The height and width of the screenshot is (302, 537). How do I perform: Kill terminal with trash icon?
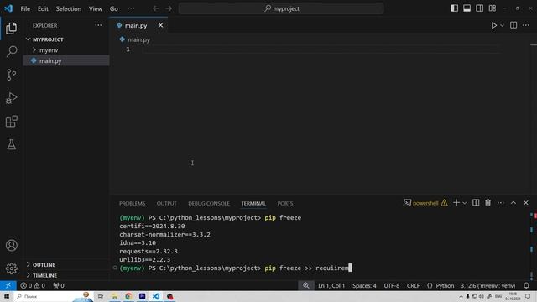tap(488, 203)
